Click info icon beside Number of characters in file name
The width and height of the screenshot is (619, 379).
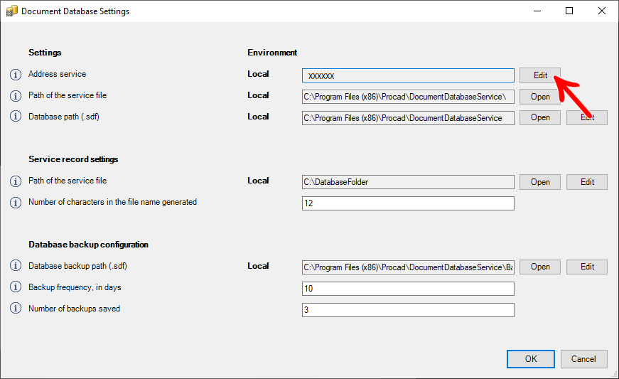16,202
